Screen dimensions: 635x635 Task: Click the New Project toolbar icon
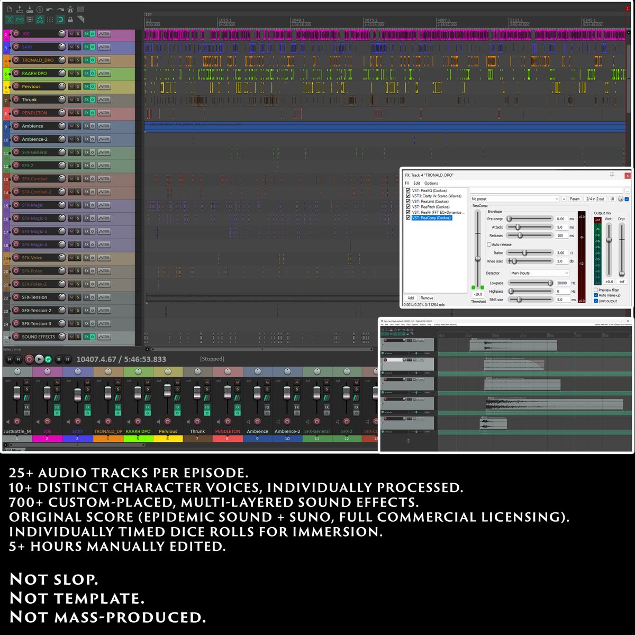pyautogui.click(x=9, y=9)
